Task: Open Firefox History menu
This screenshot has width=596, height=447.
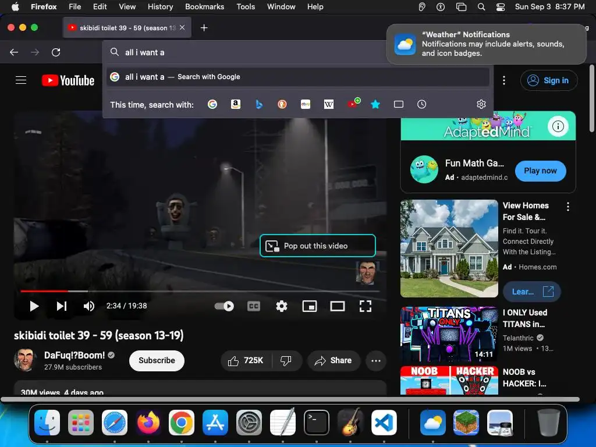Action: 160,6
